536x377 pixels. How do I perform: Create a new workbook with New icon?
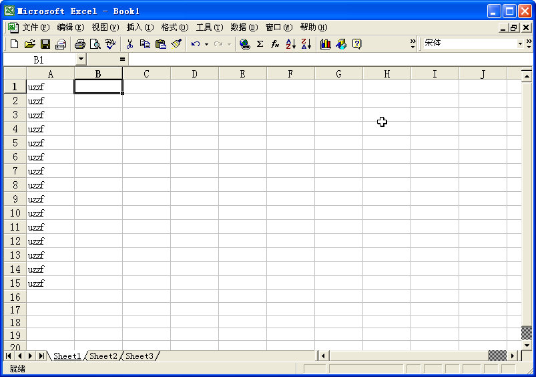15,44
